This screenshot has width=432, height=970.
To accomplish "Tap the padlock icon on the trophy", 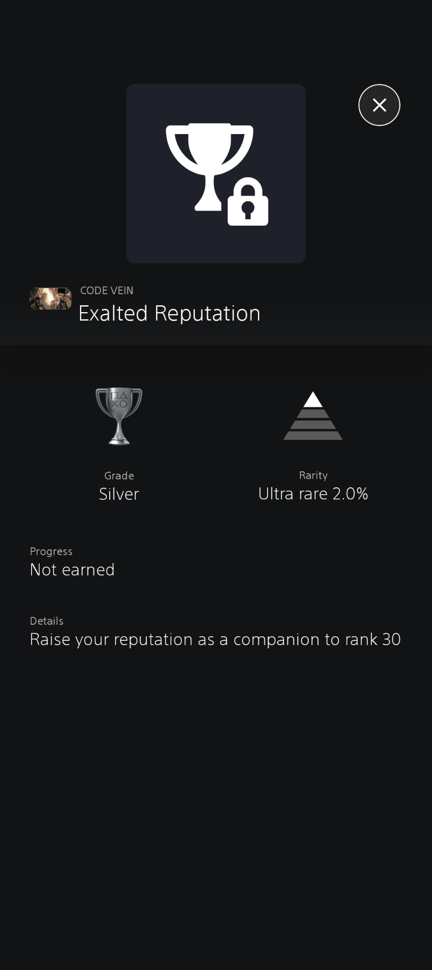I will point(248,203).
